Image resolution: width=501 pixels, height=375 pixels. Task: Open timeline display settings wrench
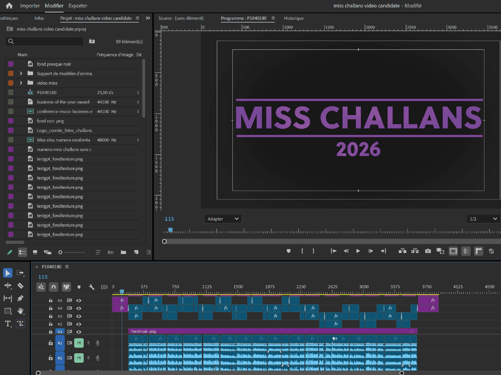pyautogui.click(x=91, y=287)
